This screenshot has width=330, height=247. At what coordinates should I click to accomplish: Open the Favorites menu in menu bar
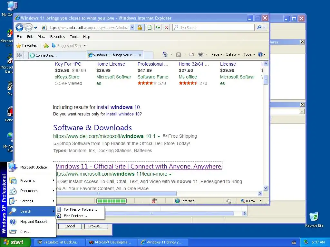point(57,37)
